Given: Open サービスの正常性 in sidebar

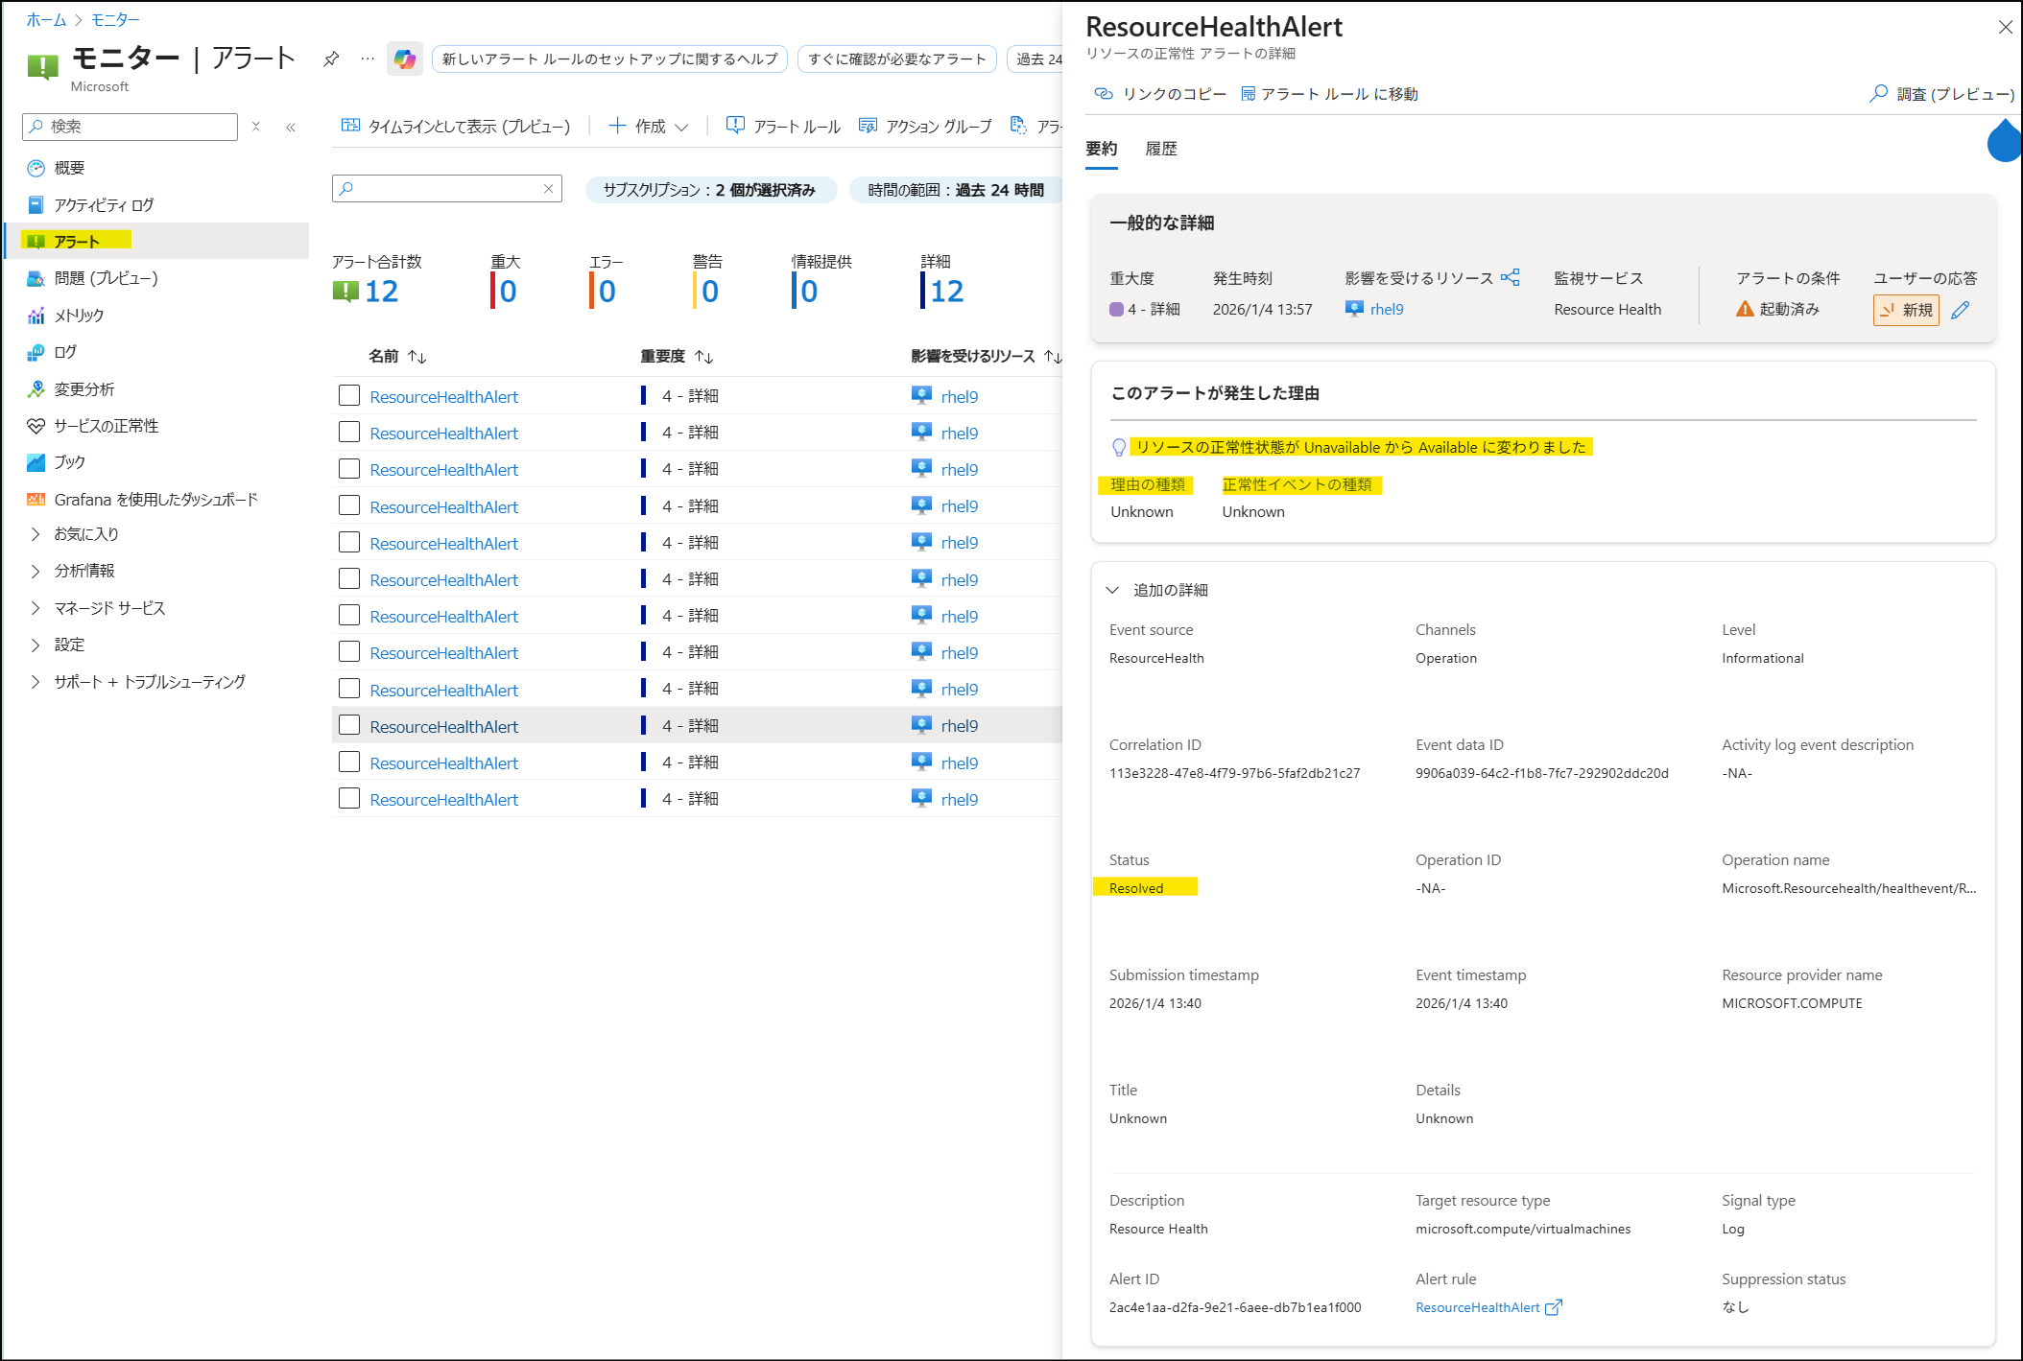Looking at the screenshot, I should pos(106,426).
